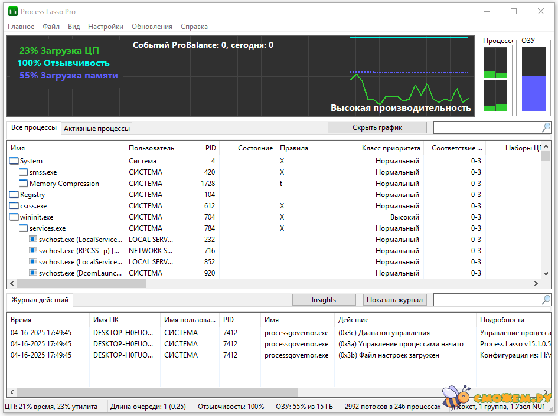The height and width of the screenshot is (416, 558).
Task: Click PID value 1728
Action: point(208,184)
